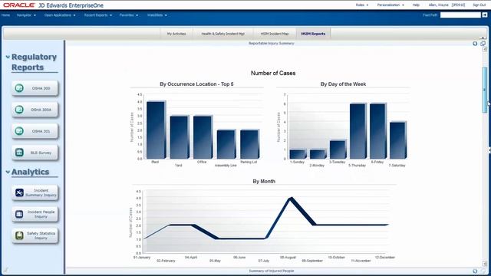This screenshot has height=276, width=491.
Task: Maximize the Reportable Injury Summary panel
Action: [x=483, y=44]
